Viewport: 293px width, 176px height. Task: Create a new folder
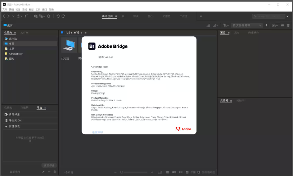pyautogui.click(x=283, y=26)
